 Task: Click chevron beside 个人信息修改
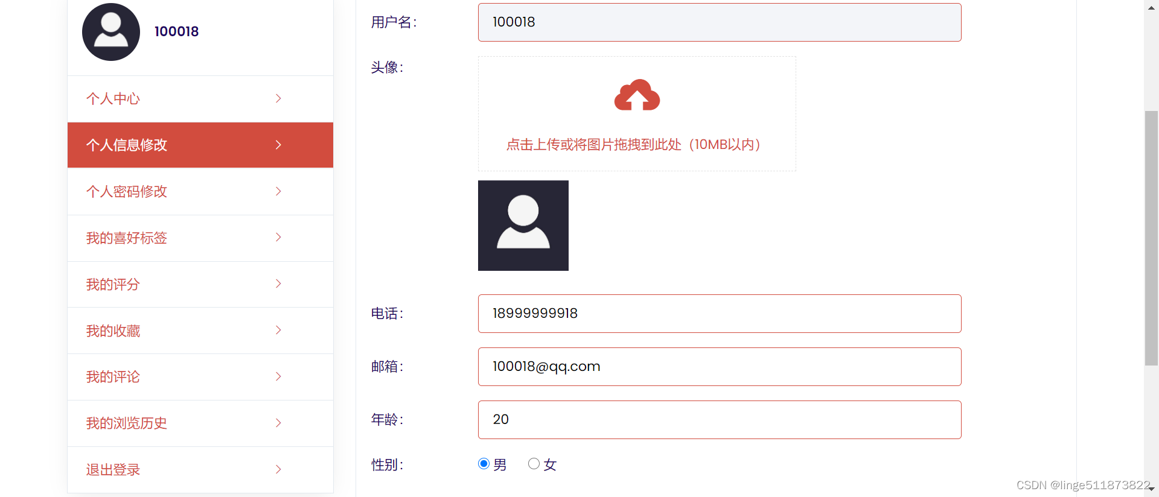(x=278, y=145)
